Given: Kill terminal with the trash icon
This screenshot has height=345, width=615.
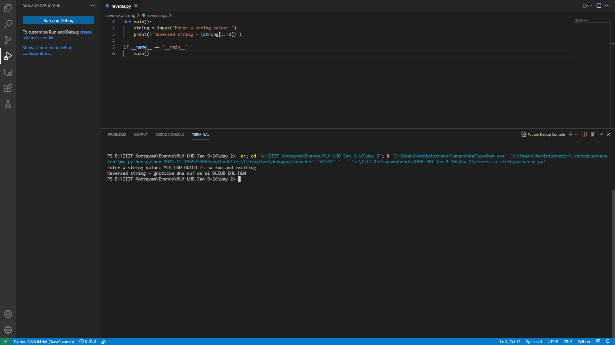Looking at the screenshot, I should 593,134.
